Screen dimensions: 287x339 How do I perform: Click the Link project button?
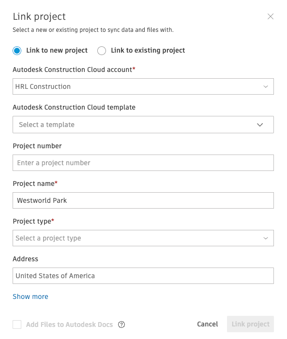click(250, 324)
